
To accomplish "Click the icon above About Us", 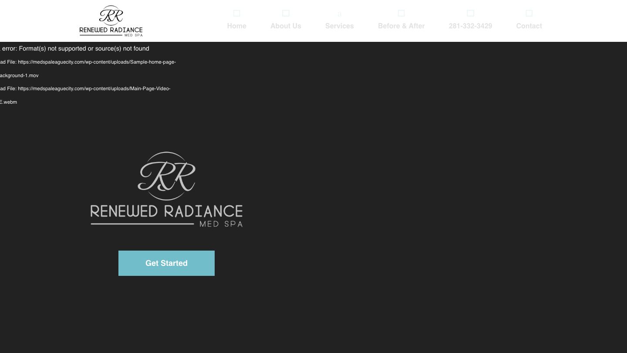I will [x=286, y=13].
